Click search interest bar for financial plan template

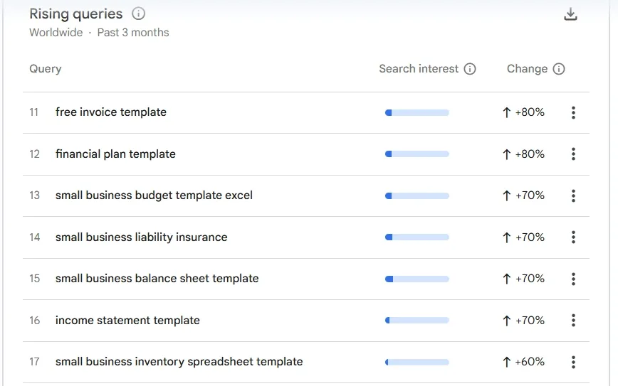pos(417,154)
